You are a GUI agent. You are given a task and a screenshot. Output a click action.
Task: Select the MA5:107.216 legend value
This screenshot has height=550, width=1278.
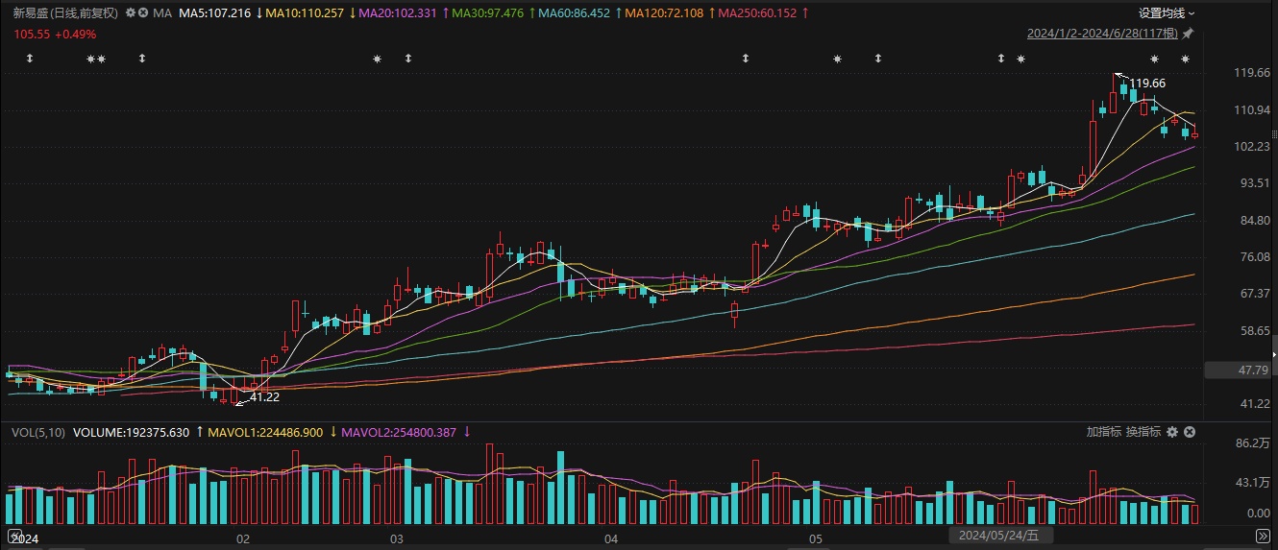(215, 13)
